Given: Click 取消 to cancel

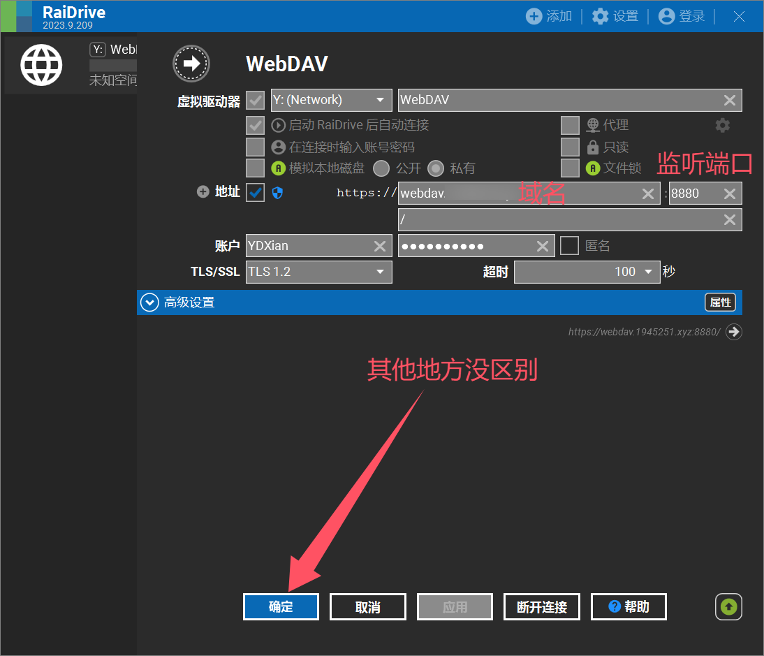Looking at the screenshot, I should [368, 607].
